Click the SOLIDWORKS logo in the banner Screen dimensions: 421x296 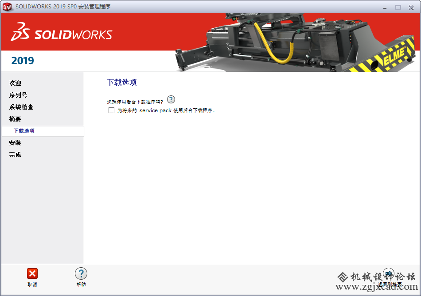[62, 32]
